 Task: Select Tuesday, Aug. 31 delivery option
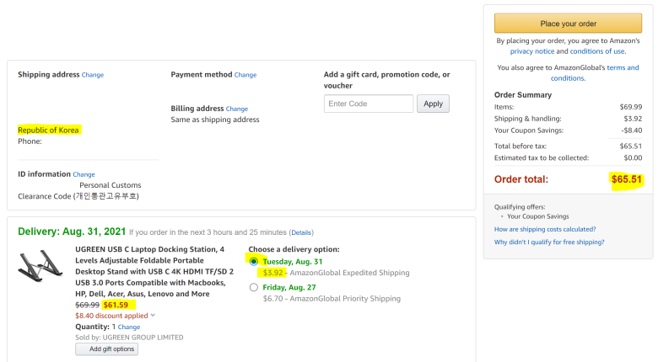point(253,262)
